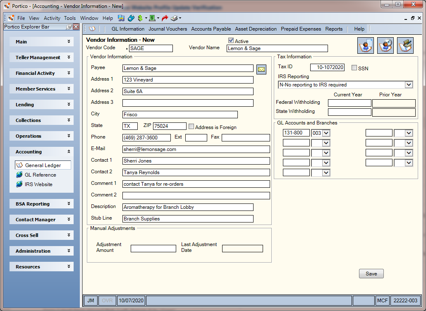Uncheck the Active checkbox
This screenshot has height=311, width=426.
pos(231,41)
